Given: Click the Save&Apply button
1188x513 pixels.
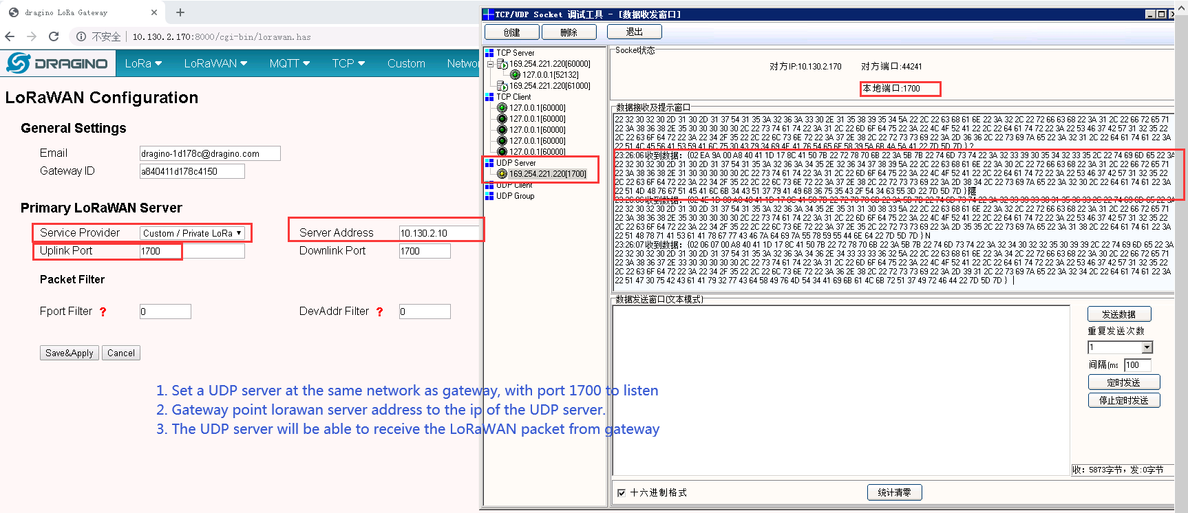Looking at the screenshot, I should click(70, 353).
